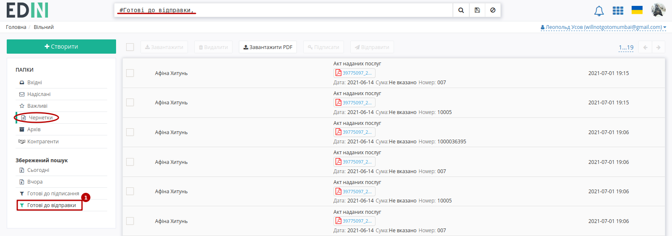Click Завантажити PDF button
Image resolution: width=672 pixels, height=236 pixels.
point(268,47)
